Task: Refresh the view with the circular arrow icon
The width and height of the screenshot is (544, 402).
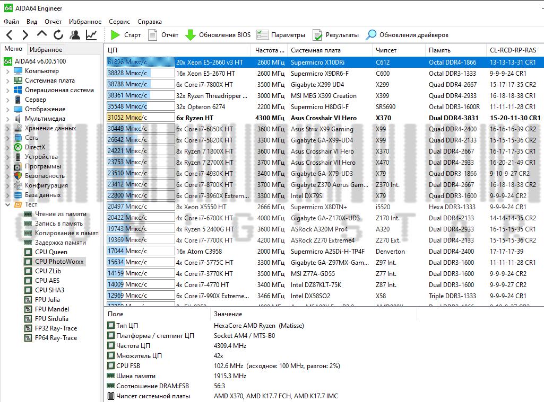Action: point(58,35)
